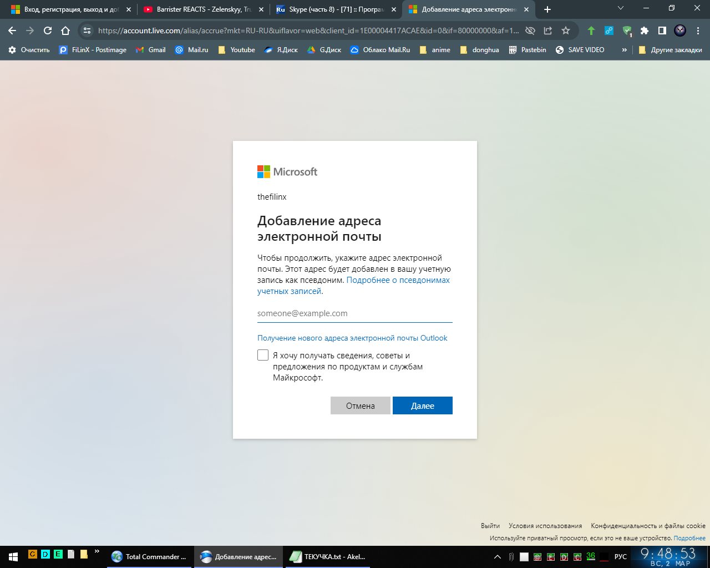The height and width of the screenshot is (568, 710).
Task: Expand the tab search chevron
Action: [621, 8]
